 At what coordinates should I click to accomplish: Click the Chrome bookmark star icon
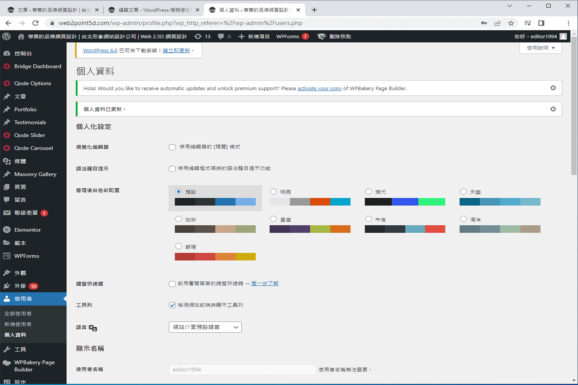point(511,23)
